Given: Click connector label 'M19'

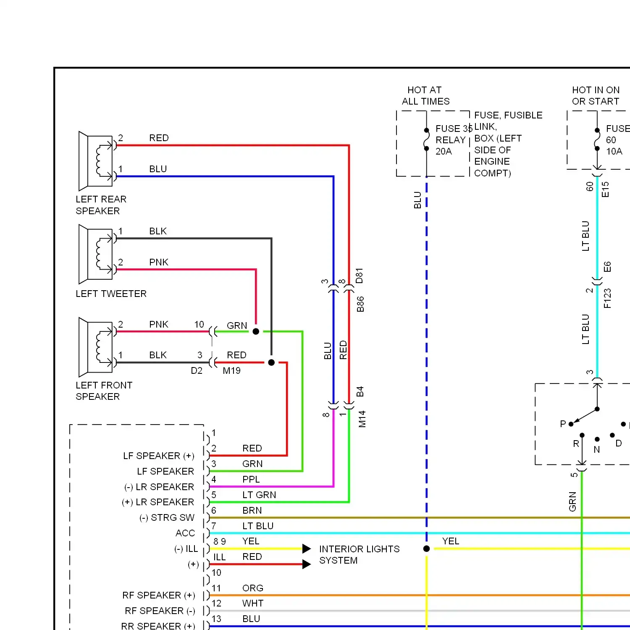Looking at the screenshot, I should click(x=231, y=370).
